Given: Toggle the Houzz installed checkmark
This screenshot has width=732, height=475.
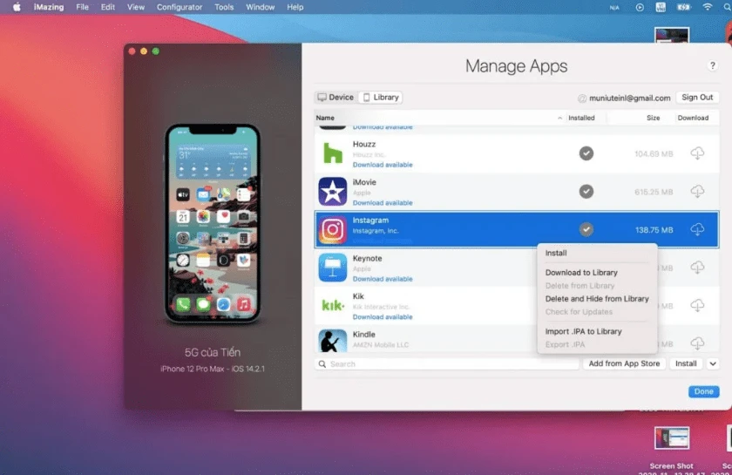Looking at the screenshot, I should (586, 153).
